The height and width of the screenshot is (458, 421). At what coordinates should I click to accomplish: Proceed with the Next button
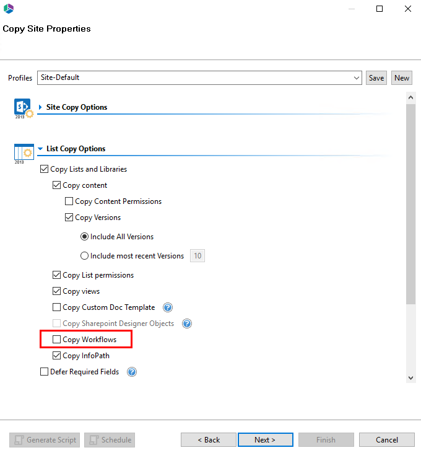(265, 440)
